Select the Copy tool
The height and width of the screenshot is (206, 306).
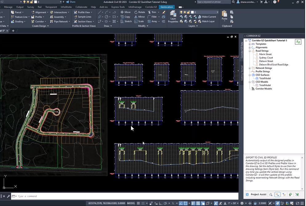[x=125, y=17]
